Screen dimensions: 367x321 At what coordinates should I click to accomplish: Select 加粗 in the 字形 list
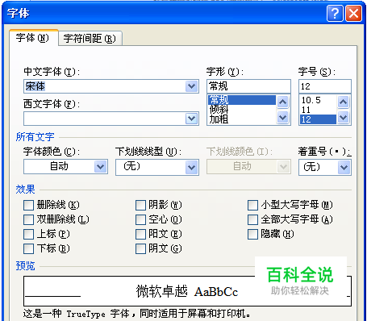(242, 119)
